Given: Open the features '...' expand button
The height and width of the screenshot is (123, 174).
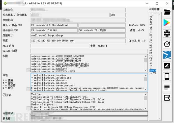Looking at the screenshot, I should (x=28, y=89).
